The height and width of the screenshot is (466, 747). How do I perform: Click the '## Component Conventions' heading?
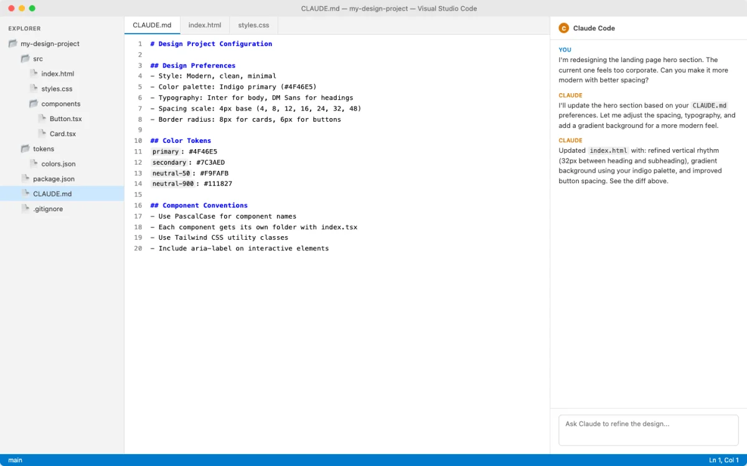point(199,206)
